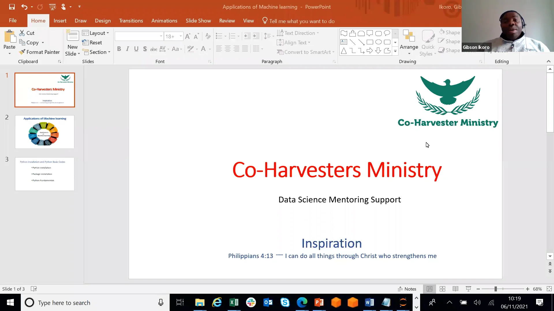Toggle Text Shadow formatting

pyautogui.click(x=145, y=49)
